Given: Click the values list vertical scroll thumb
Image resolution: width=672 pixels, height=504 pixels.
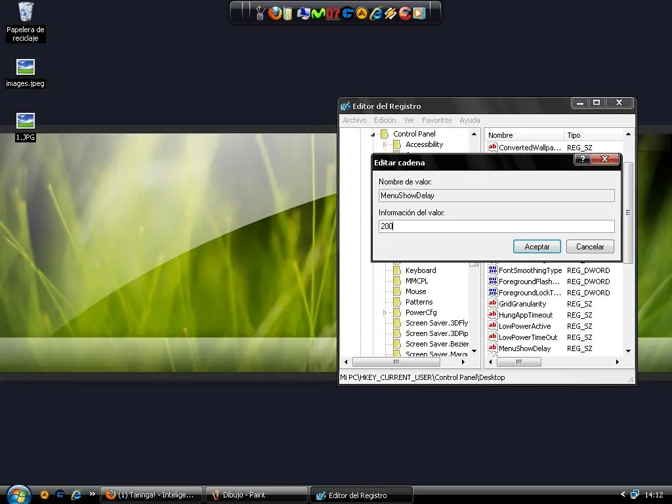Looking at the screenshot, I should [628, 213].
